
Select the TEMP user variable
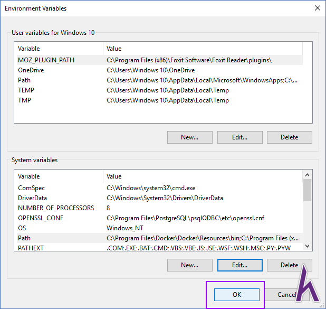click(x=160, y=90)
